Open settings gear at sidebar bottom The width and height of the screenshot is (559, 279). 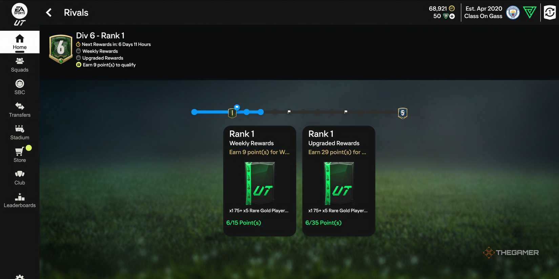click(x=20, y=277)
